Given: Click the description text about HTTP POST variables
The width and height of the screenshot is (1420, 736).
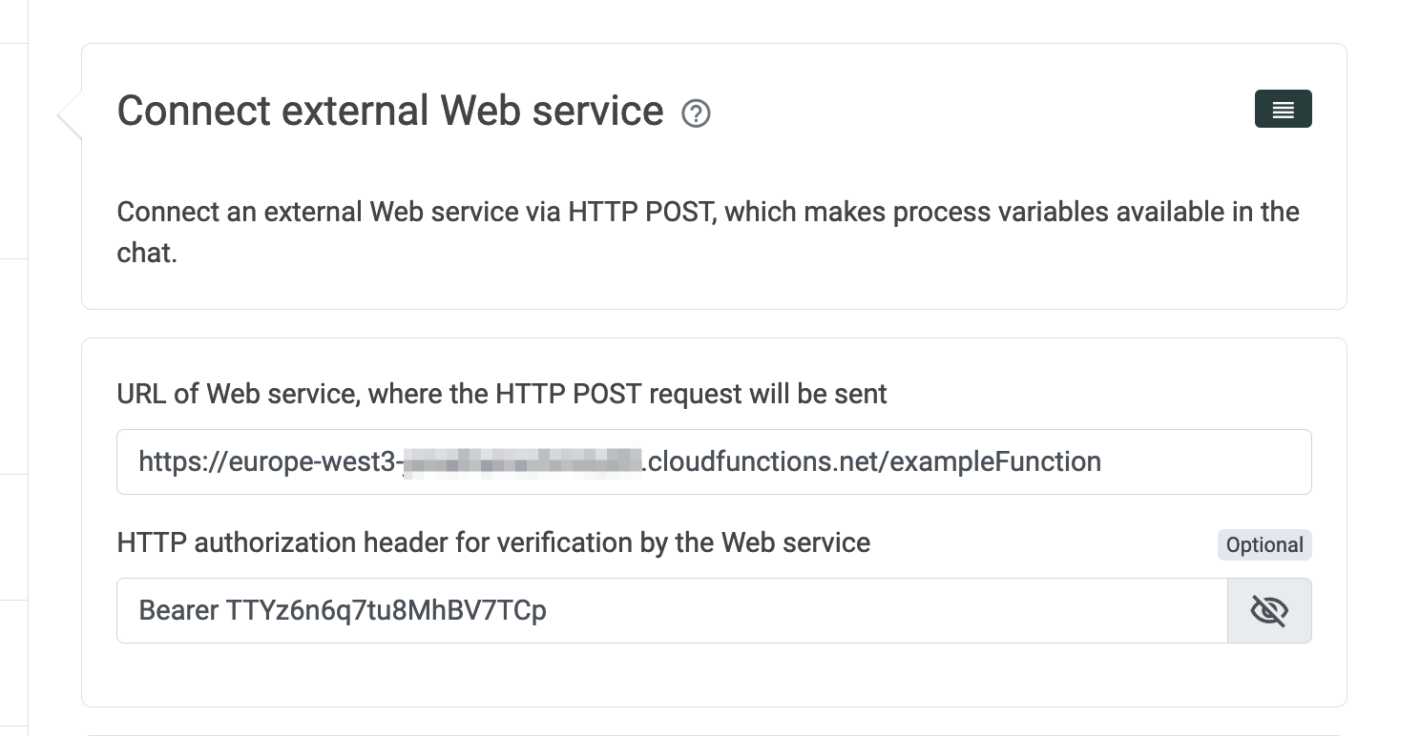Looking at the screenshot, I should 706,232.
